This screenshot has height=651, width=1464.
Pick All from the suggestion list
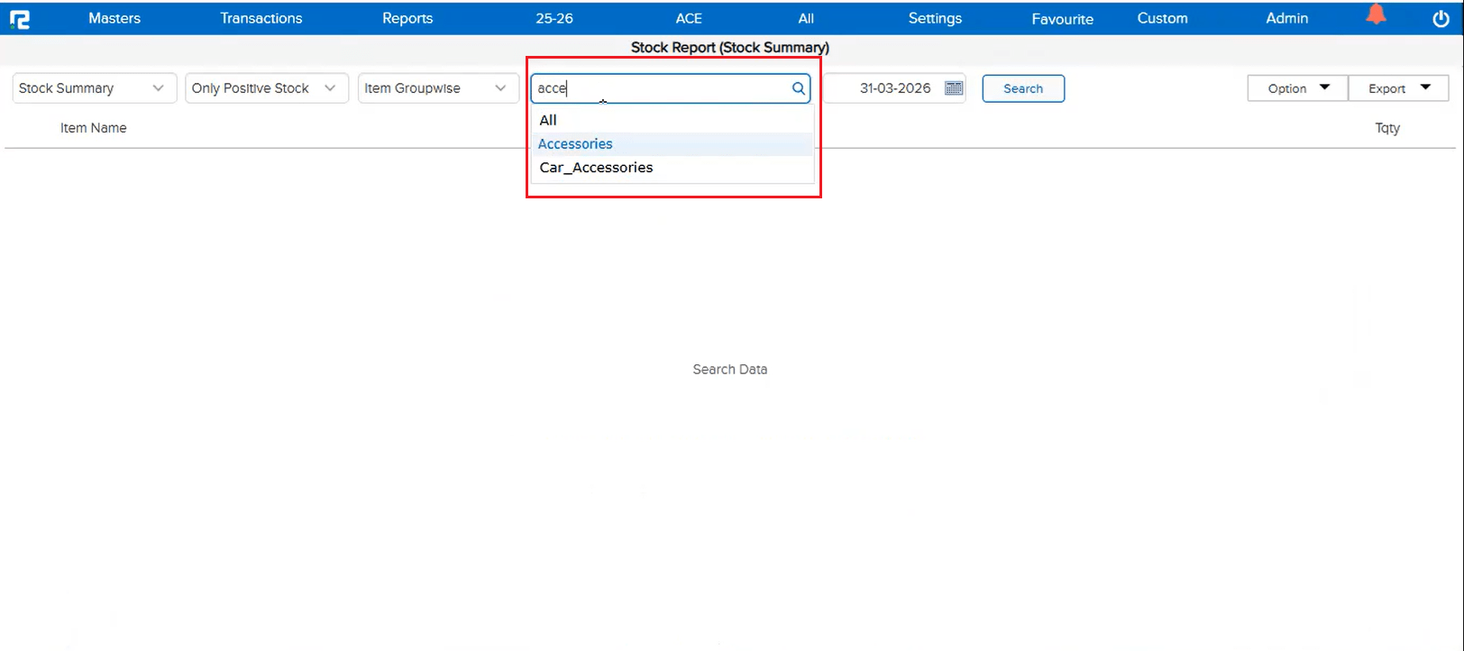point(548,120)
